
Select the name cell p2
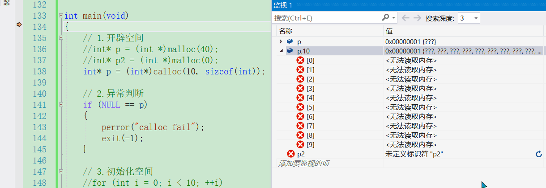(301, 154)
